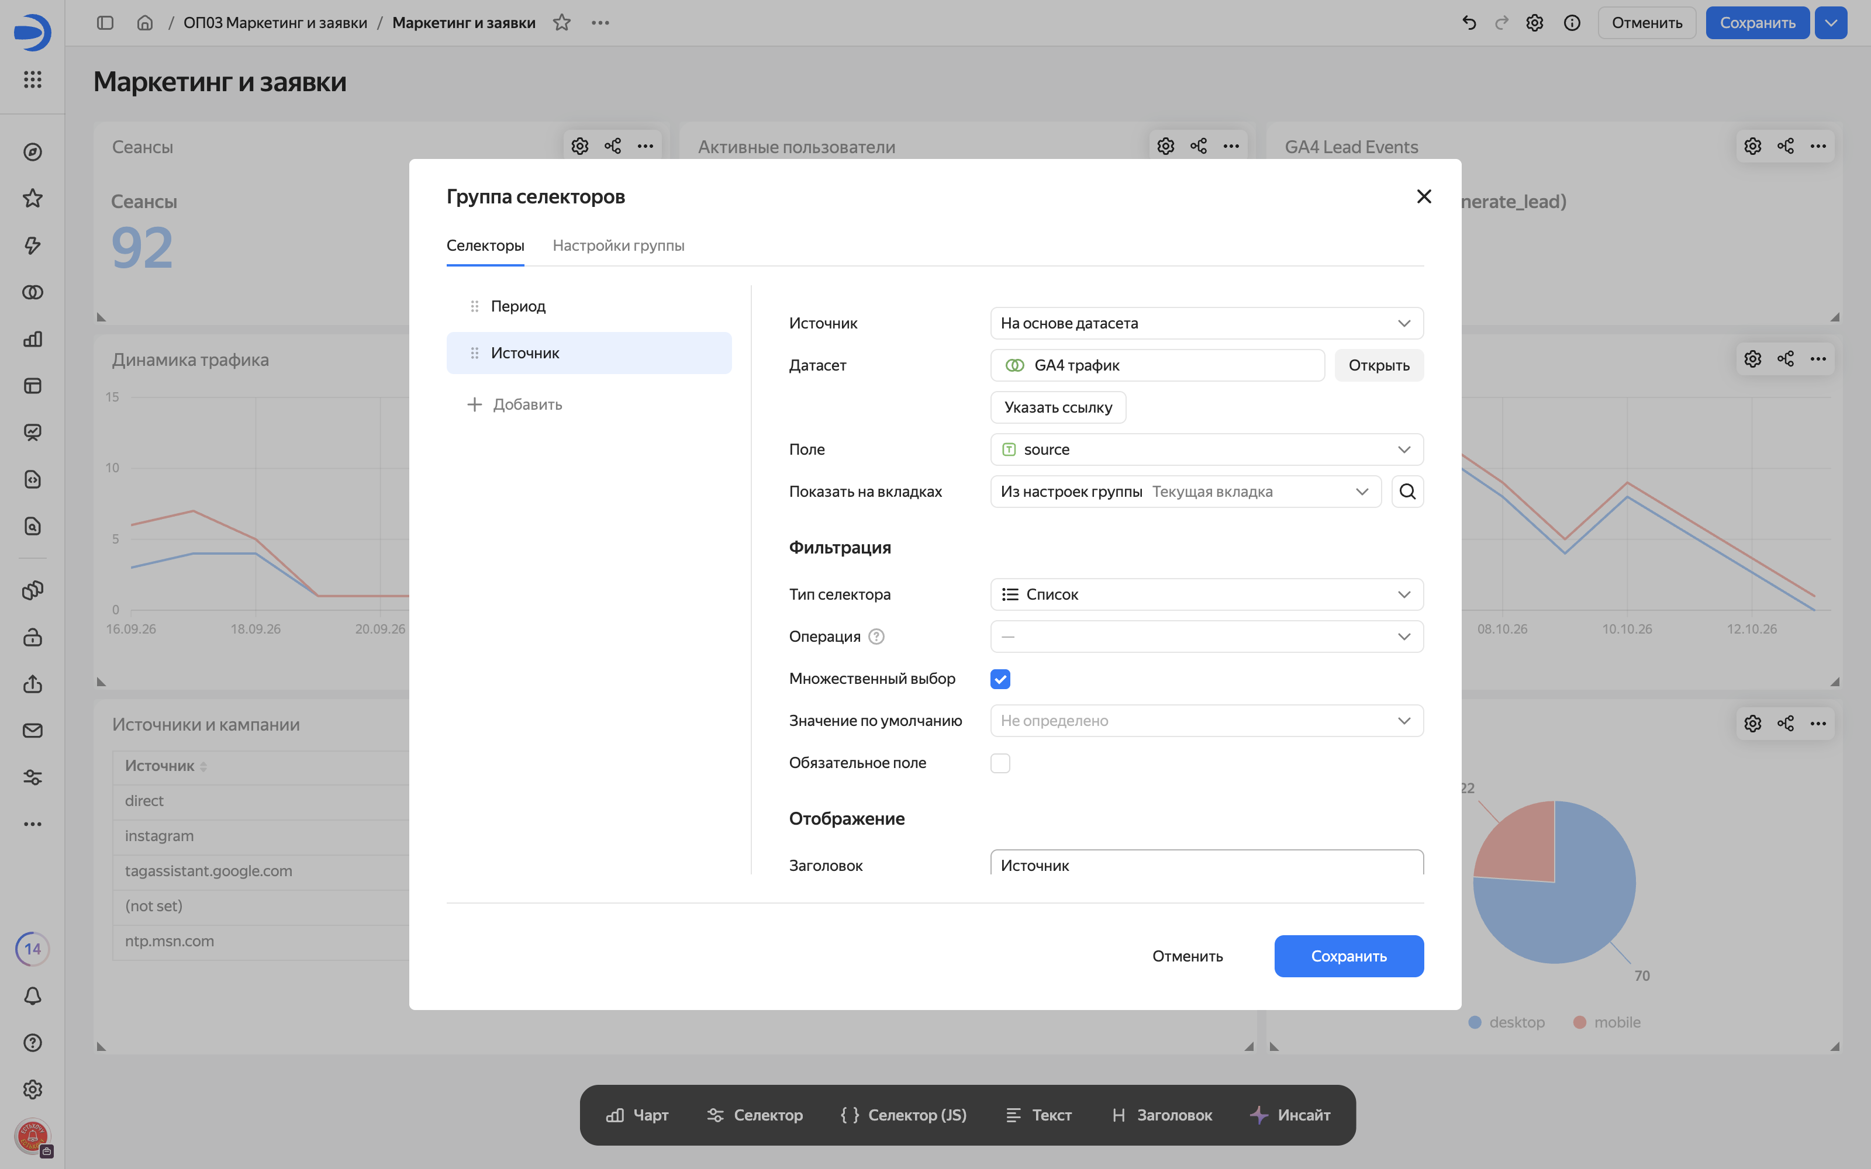Click the home icon in breadcrumbs
The image size is (1871, 1169).
(144, 22)
